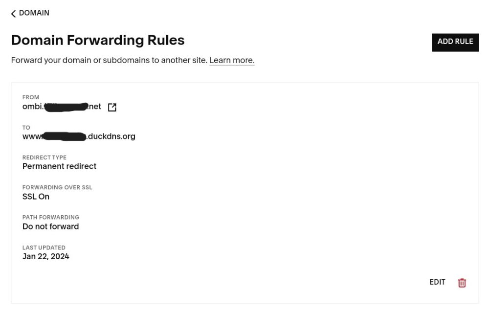Click the Jan 22, 2024 date
The width and height of the screenshot is (489, 314).
tap(46, 256)
